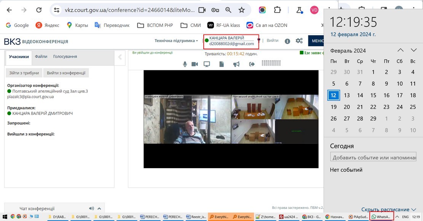Viewport: 423px width, 221px height.
Task: Open the VD Chrome profile avatar
Action: [314, 10]
